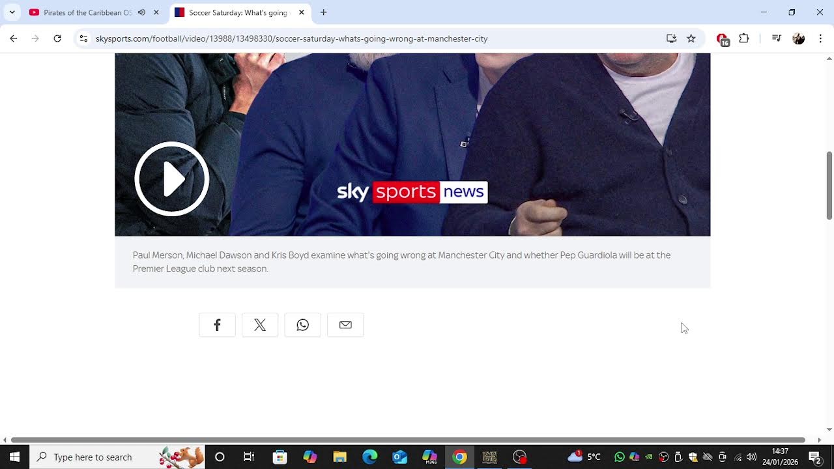Close the Soccer Saturday tab
The image size is (834, 469).
coord(302,12)
